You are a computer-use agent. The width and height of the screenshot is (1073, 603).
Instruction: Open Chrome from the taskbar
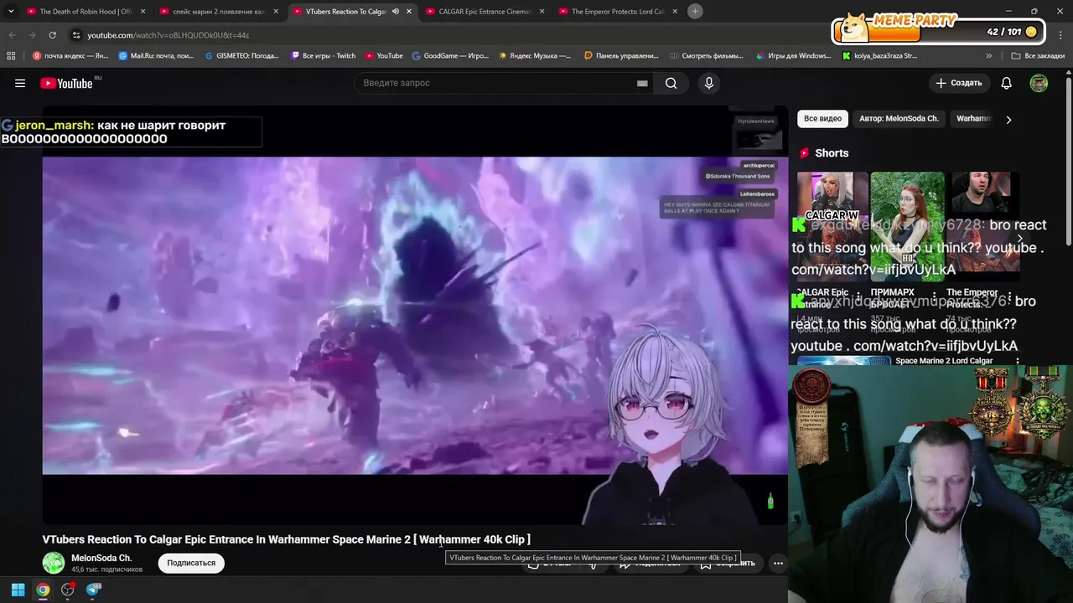[43, 590]
